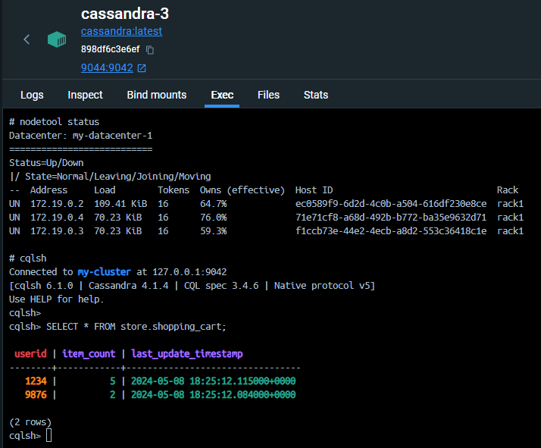
Task: Click the Address column header
Action: [48, 190]
